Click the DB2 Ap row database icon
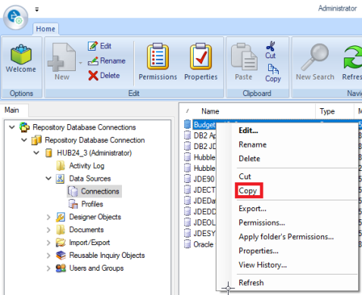Viewport: 362px width, 295px height. point(187,135)
